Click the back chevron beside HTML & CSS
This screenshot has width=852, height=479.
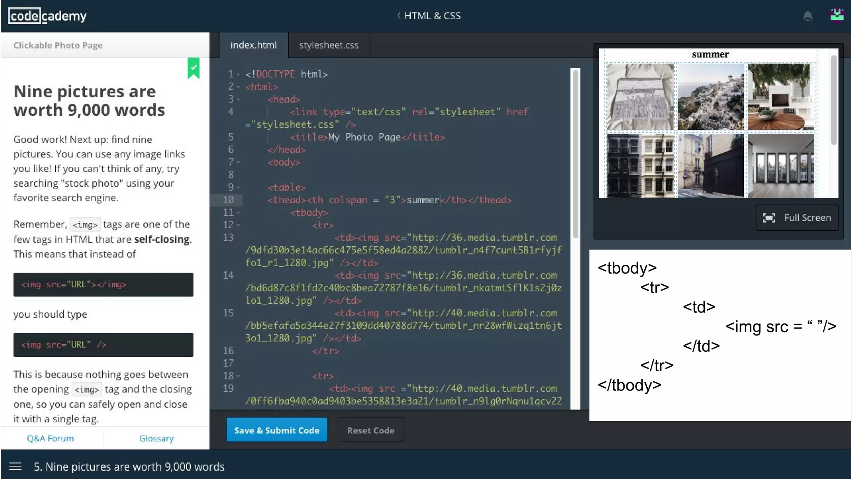(399, 15)
